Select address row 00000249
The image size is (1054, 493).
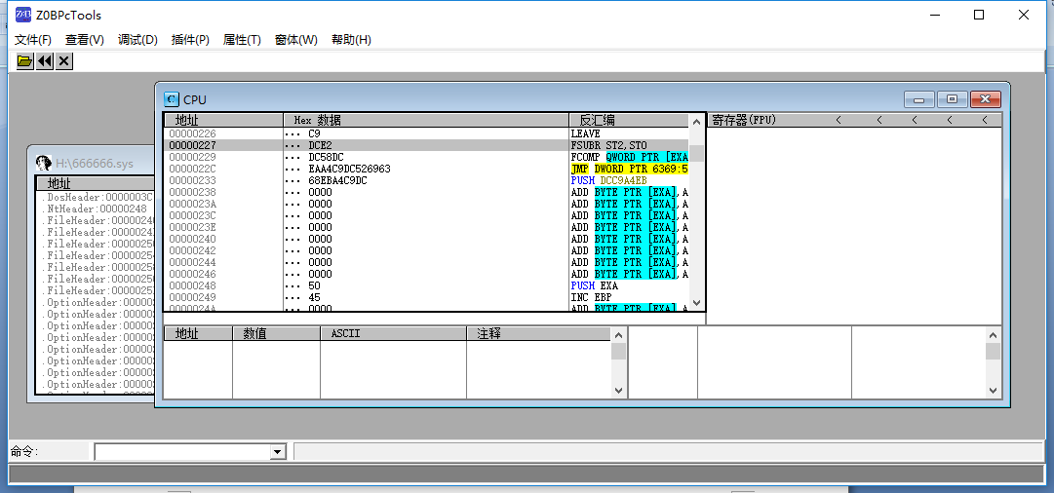(192, 297)
